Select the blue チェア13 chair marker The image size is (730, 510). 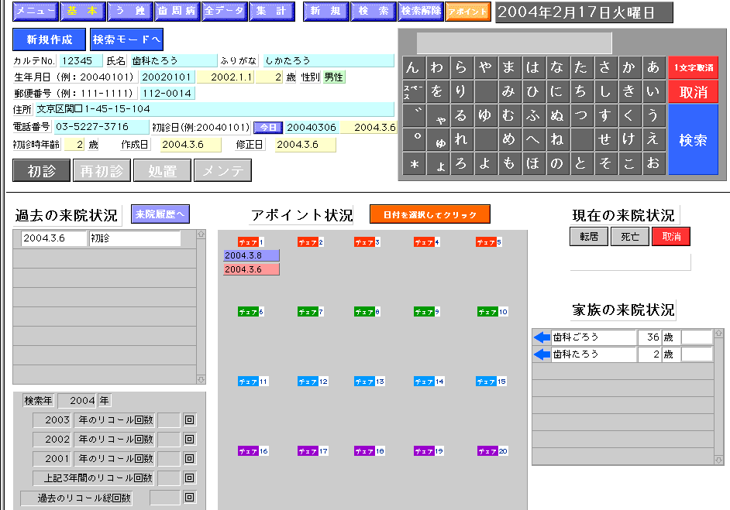369,382
